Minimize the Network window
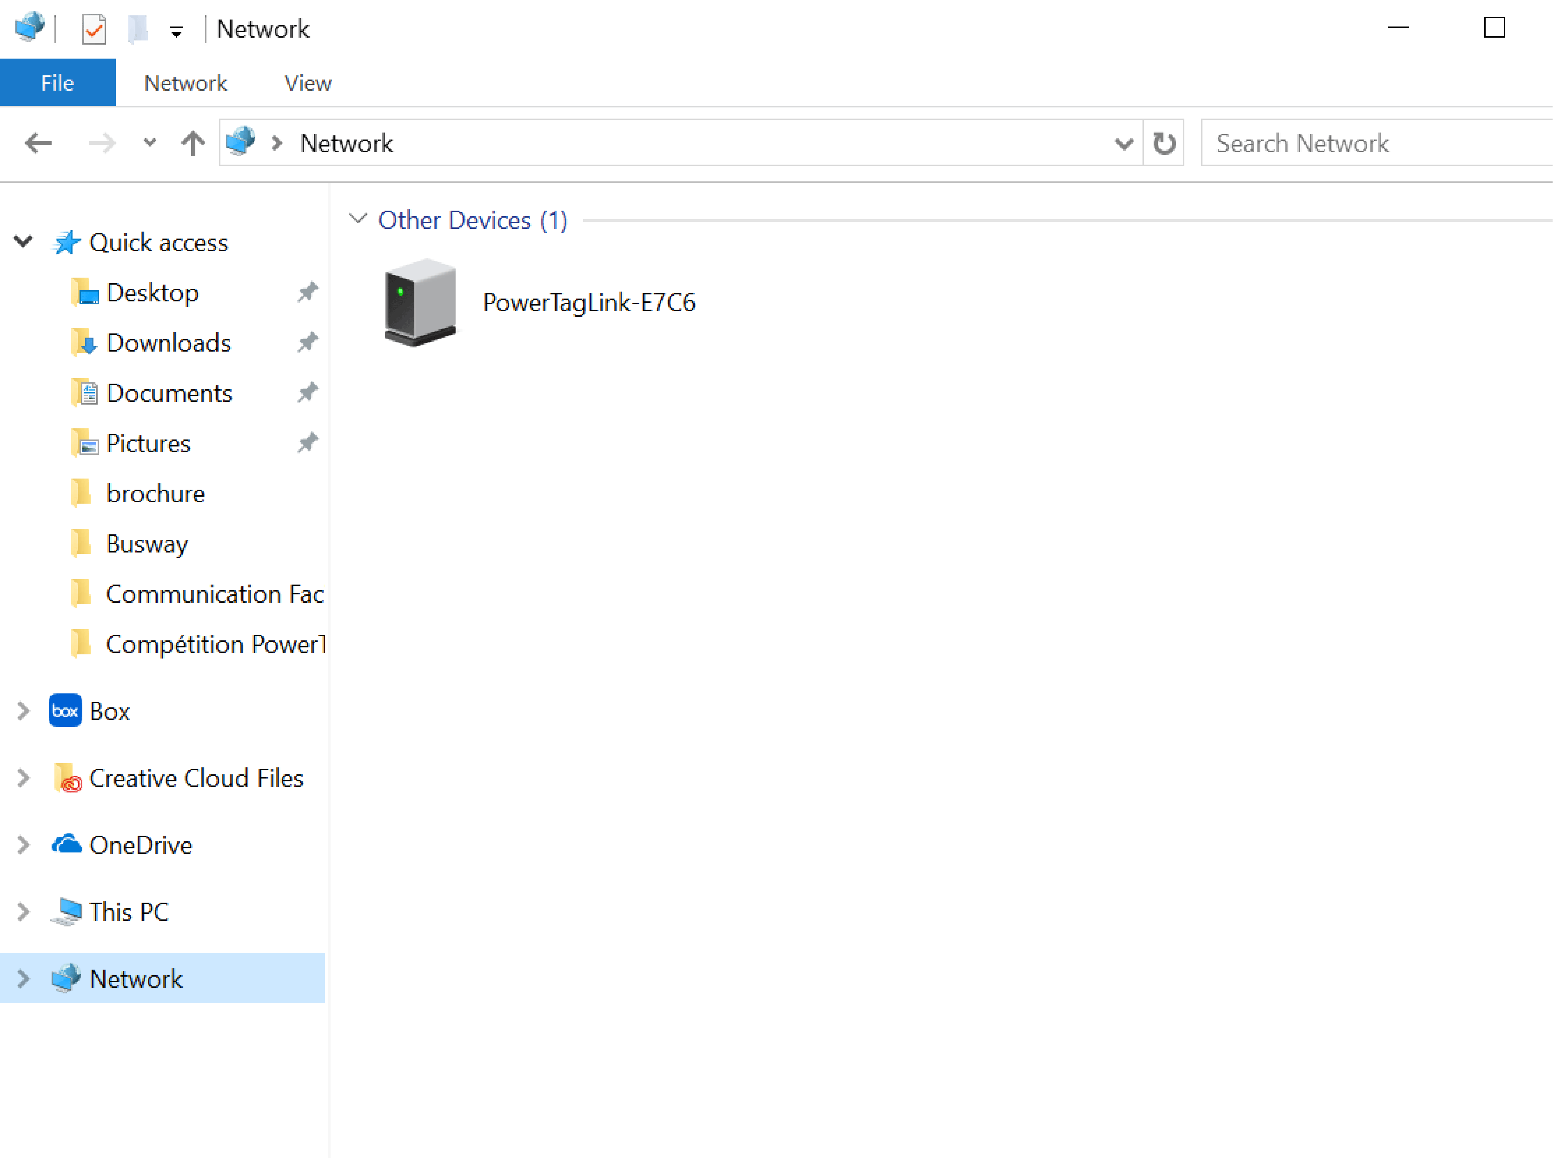 [x=1398, y=28]
